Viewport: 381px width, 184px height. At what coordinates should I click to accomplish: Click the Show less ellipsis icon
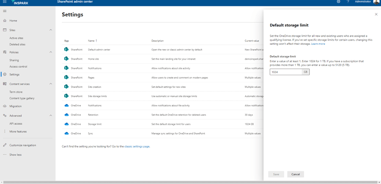5,154
